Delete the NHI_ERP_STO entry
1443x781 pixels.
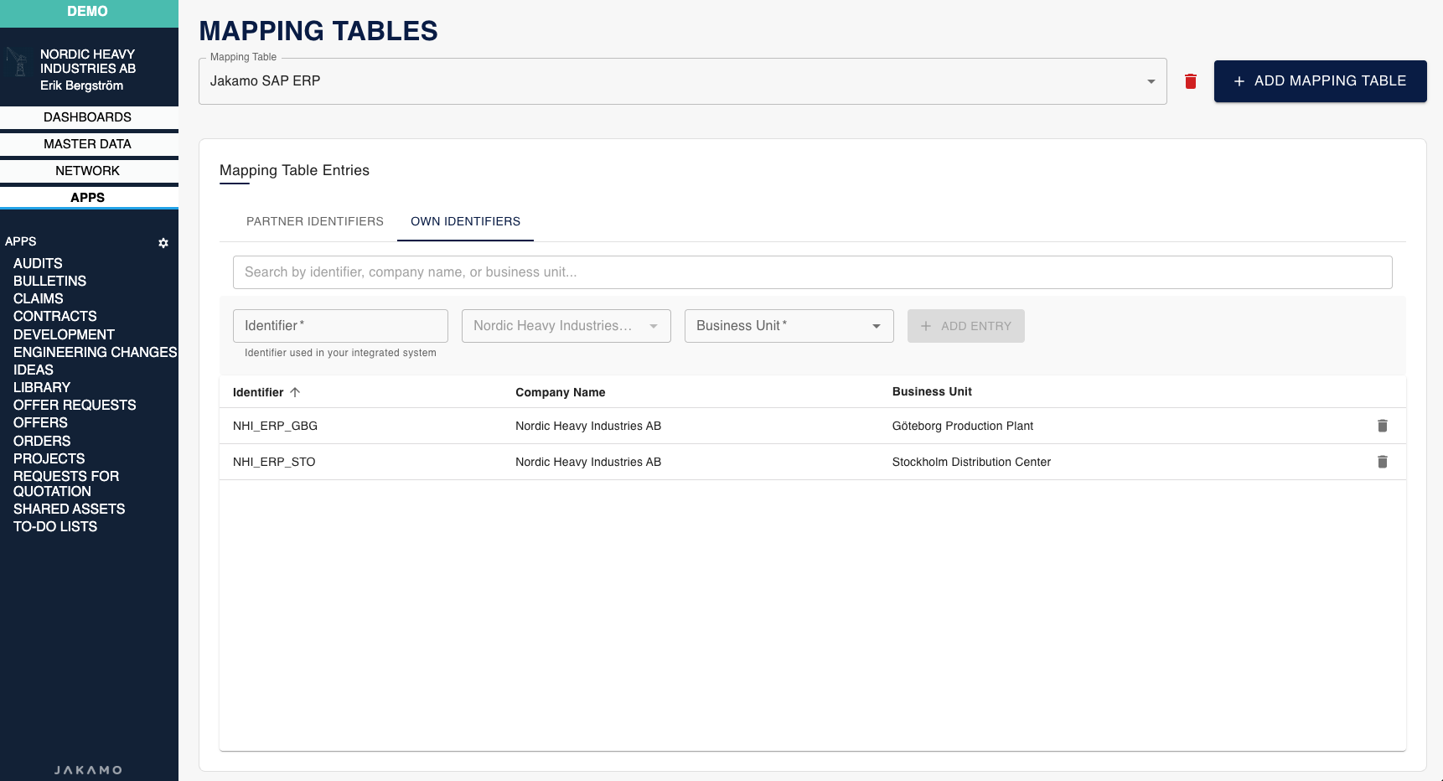(x=1383, y=462)
